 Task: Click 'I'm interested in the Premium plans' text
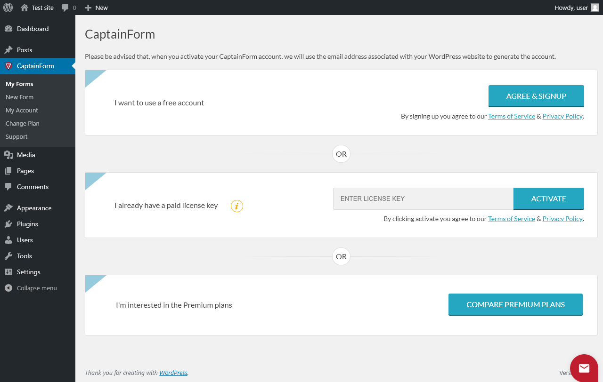[x=174, y=305]
